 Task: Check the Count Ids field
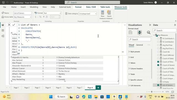158,52
